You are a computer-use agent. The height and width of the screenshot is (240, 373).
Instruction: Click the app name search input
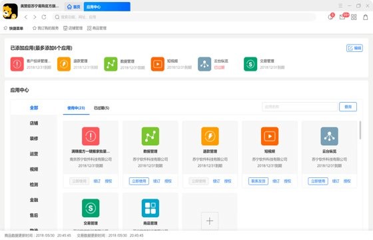click(300, 107)
